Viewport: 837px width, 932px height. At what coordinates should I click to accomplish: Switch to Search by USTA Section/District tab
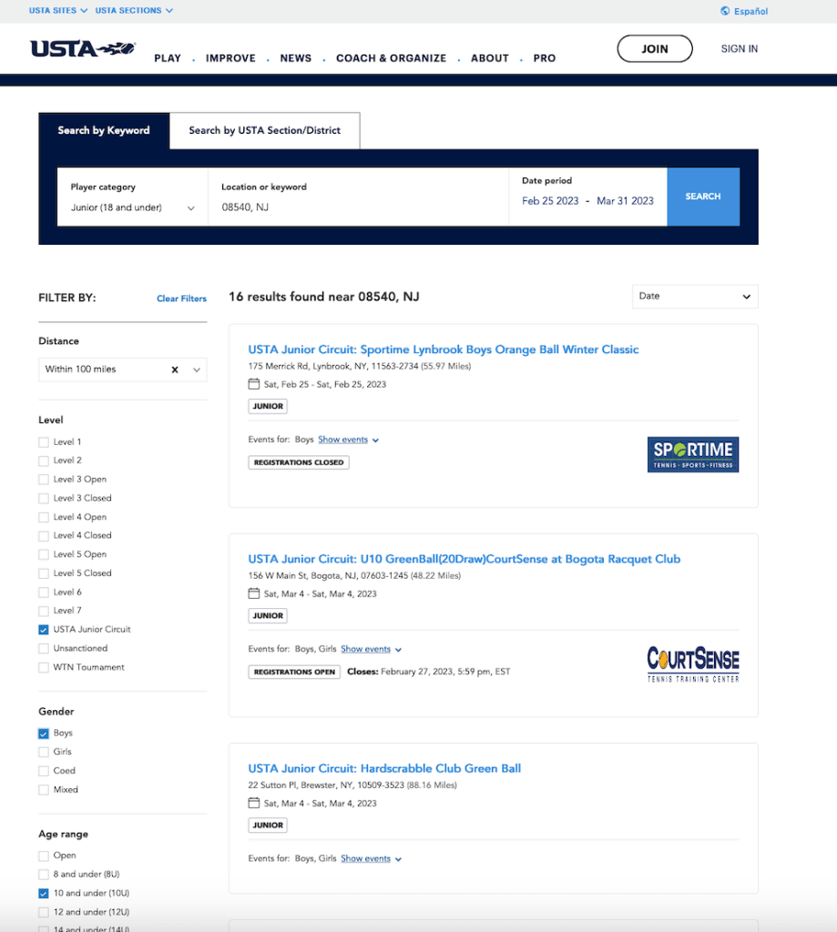(264, 130)
